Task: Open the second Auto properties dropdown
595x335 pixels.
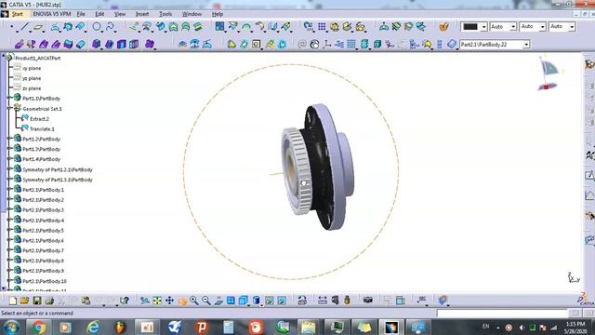Action: click(x=543, y=27)
